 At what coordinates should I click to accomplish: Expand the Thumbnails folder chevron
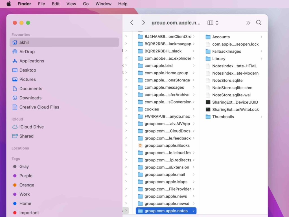point(261,117)
